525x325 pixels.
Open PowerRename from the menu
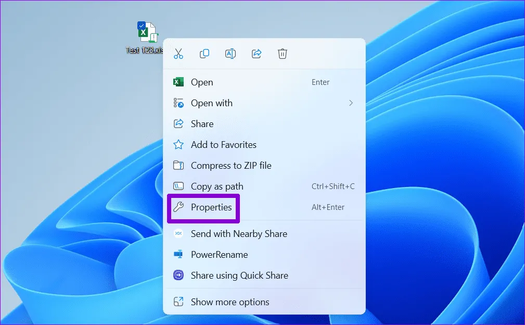tap(219, 255)
